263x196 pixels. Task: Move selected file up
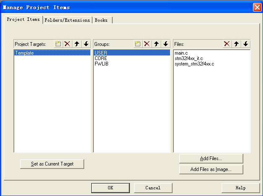(x=236, y=44)
